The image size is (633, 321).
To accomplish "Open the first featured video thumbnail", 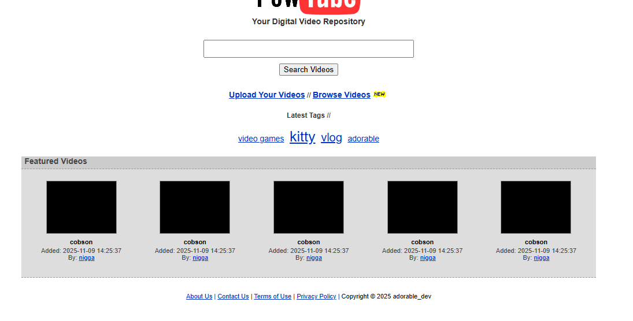I will coord(82,207).
